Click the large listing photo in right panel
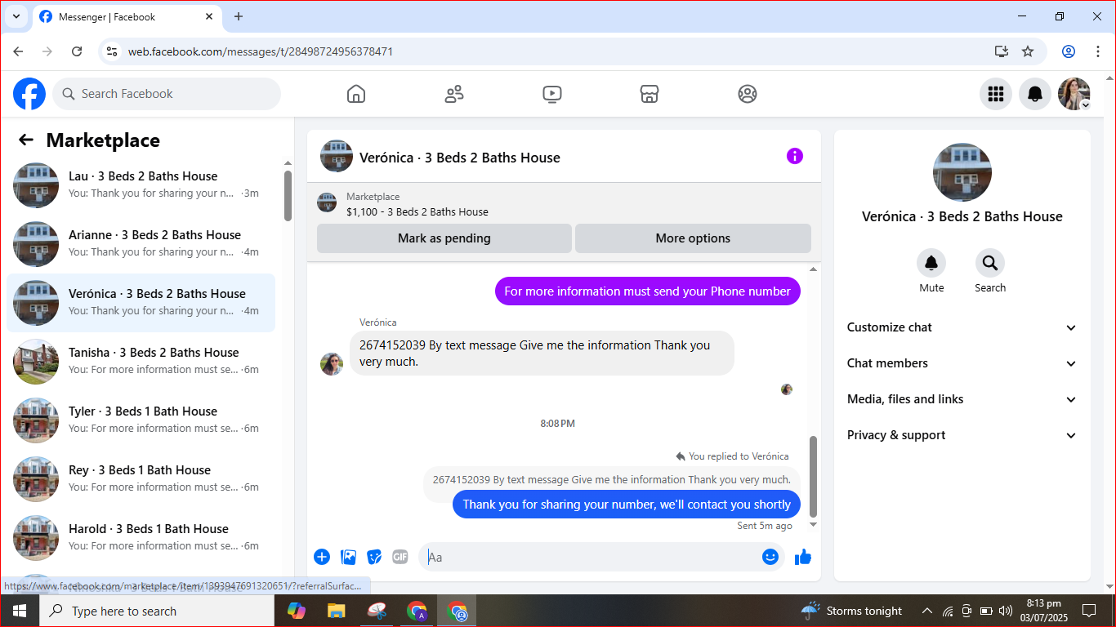This screenshot has height=627, width=1116. (x=962, y=172)
